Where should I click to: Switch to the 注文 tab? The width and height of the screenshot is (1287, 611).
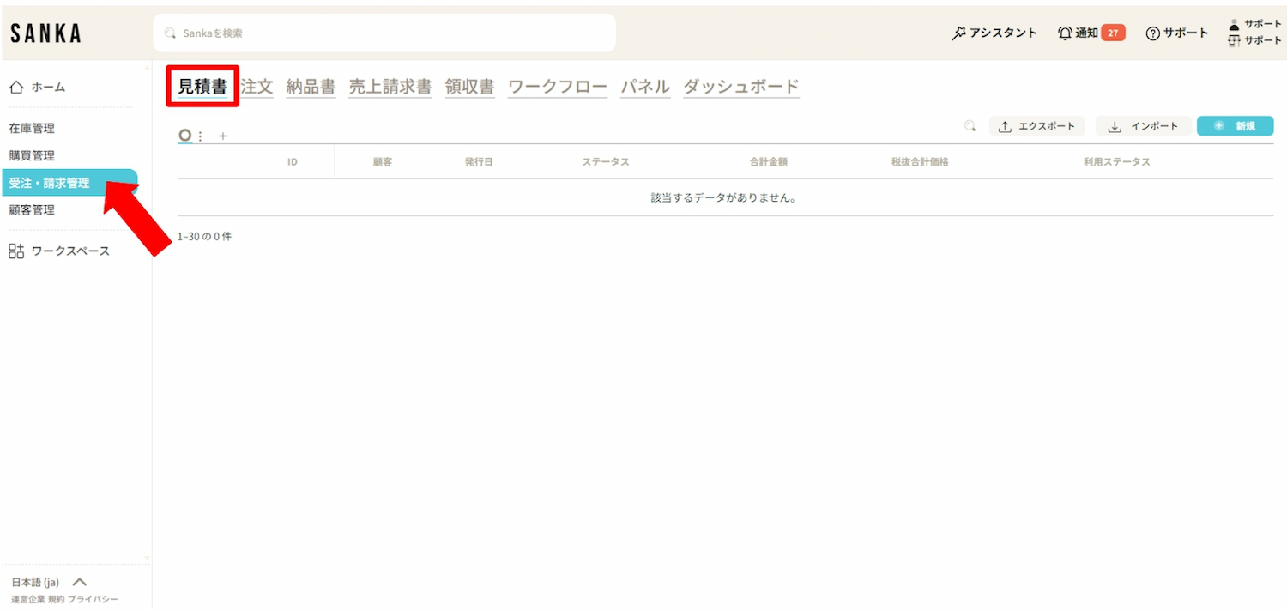click(x=257, y=87)
